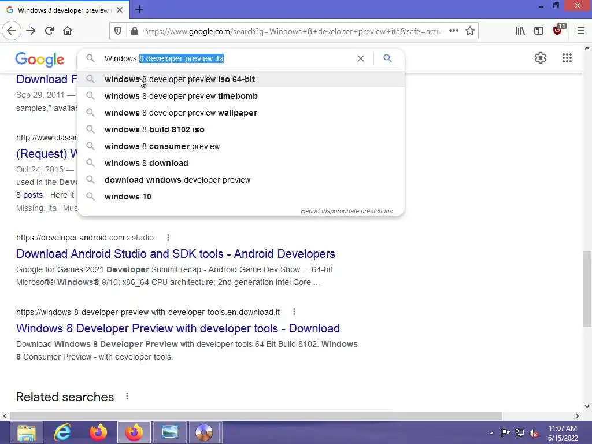Open page actions three-dot menu
The image size is (592, 444).
(x=454, y=31)
